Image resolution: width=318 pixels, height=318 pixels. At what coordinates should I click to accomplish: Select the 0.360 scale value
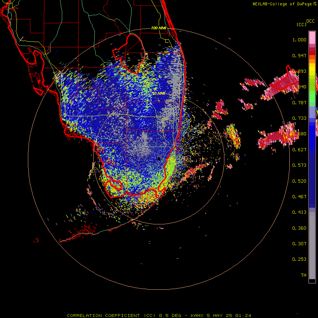tap(299, 228)
